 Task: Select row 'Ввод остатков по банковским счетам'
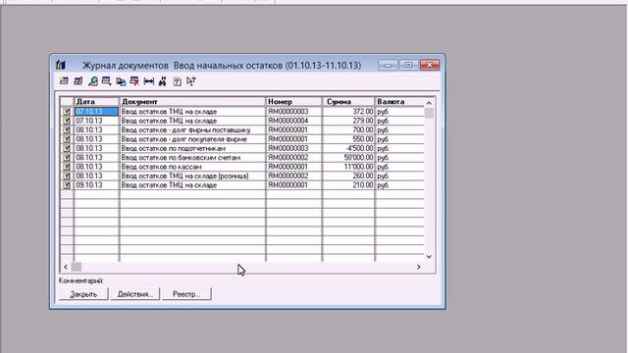[x=243, y=158]
